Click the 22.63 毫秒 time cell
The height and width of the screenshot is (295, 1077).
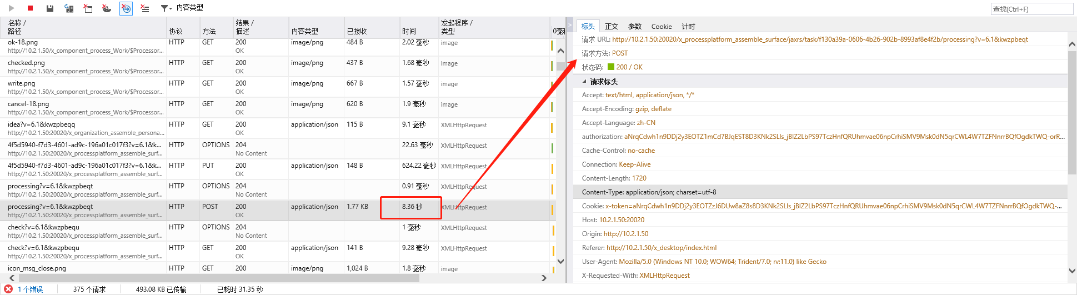[417, 145]
